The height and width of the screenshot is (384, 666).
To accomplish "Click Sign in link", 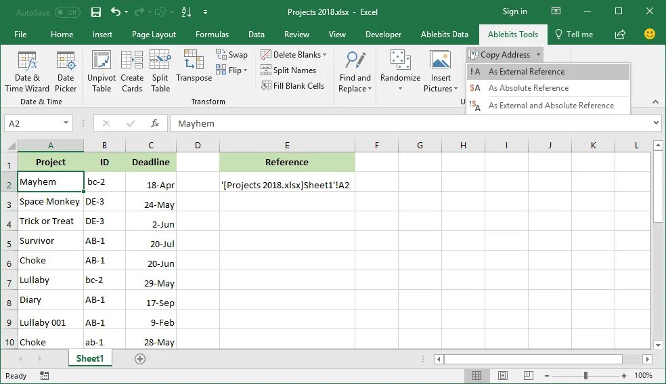I will tap(515, 12).
